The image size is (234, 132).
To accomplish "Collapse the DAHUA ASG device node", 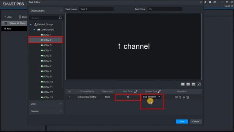I will [x=34, y=30].
